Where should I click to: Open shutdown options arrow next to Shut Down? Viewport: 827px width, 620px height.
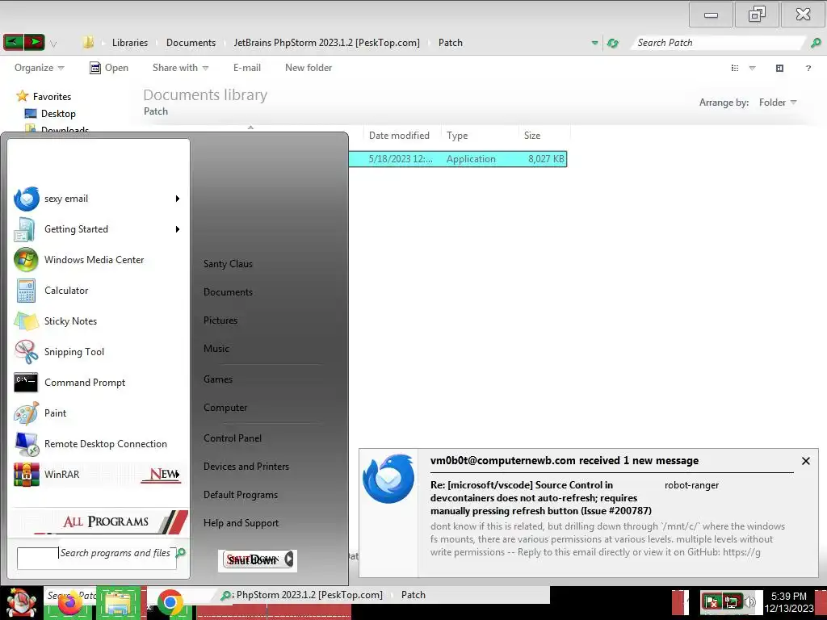point(289,559)
